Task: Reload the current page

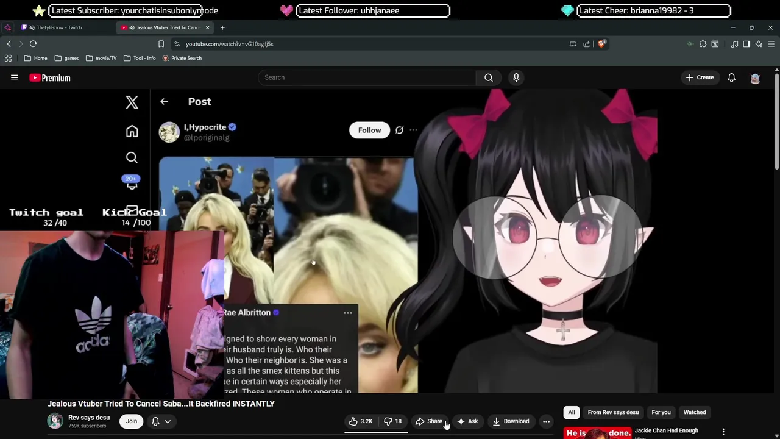Action: (33, 44)
